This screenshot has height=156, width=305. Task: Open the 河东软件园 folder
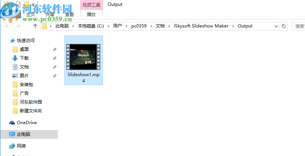[31, 102]
